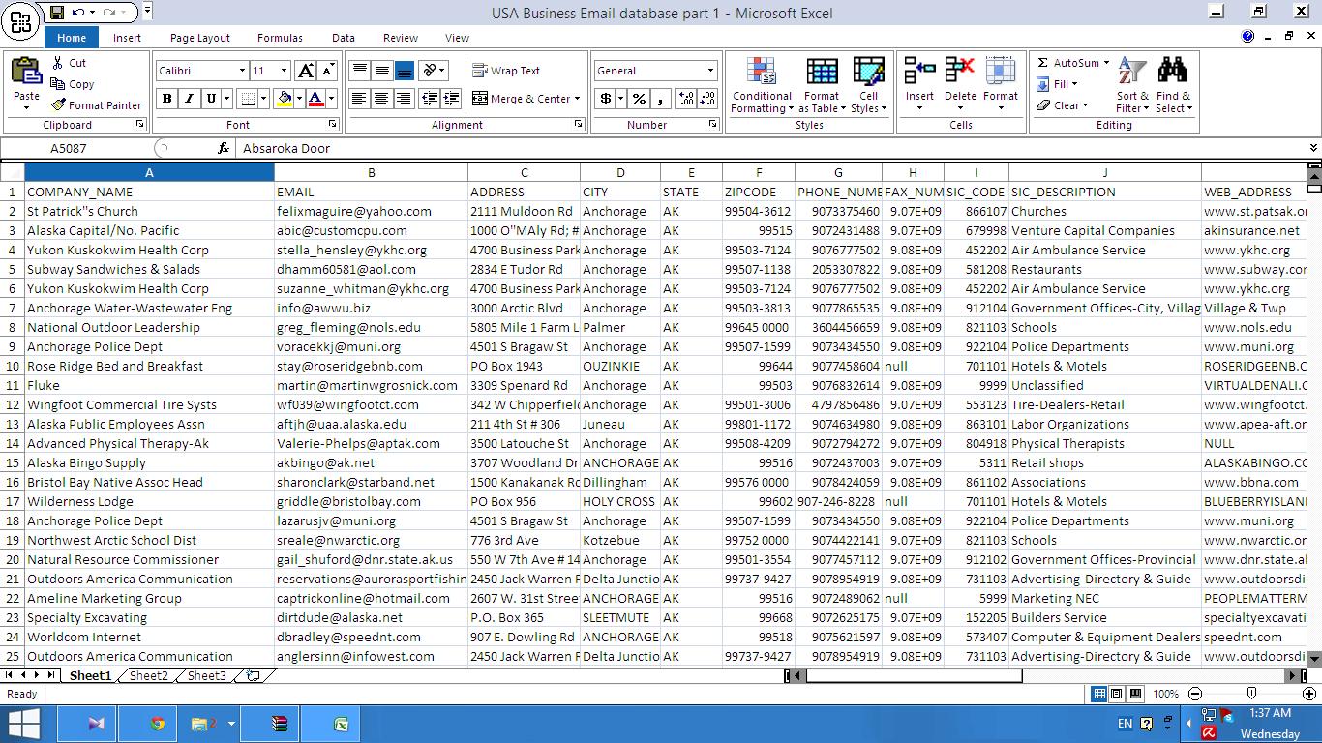This screenshot has width=1322, height=743.
Task: Open Format as Table gallery
Action: pos(821,85)
